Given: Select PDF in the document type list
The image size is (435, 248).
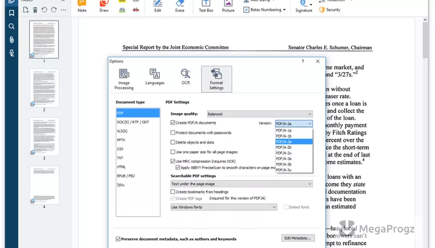Looking at the screenshot, I should (x=138, y=113).
